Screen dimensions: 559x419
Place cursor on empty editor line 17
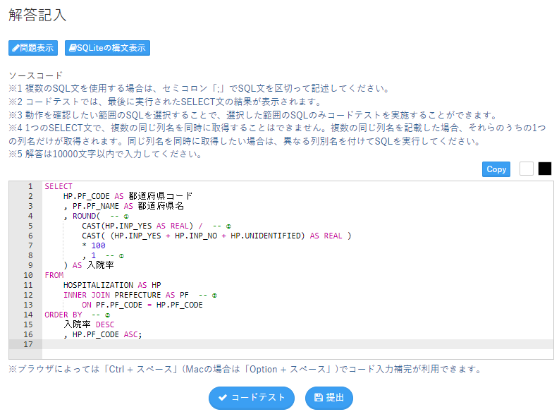297,344
